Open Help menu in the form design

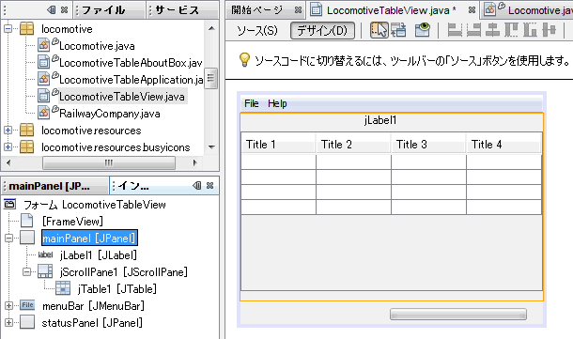(277, 103)
